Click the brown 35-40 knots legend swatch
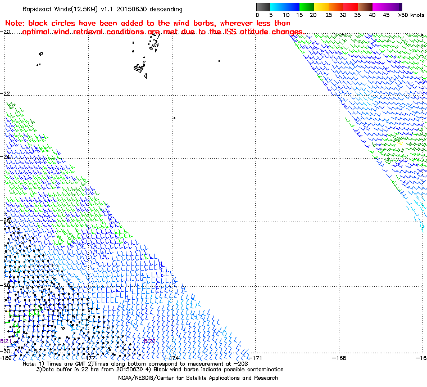 tap(365, 7)
